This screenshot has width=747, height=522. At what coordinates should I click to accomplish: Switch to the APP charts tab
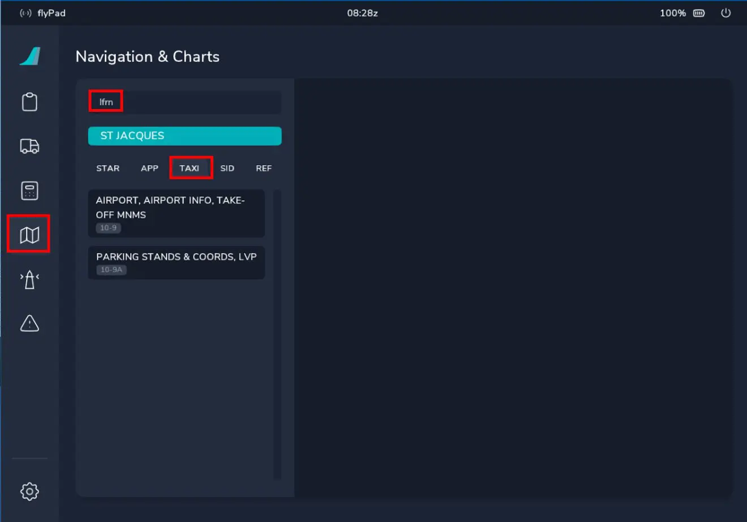[x=149, y=168]
